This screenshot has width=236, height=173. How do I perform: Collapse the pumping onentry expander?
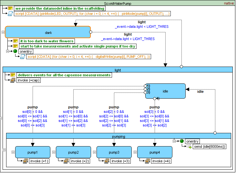[175, 141]
